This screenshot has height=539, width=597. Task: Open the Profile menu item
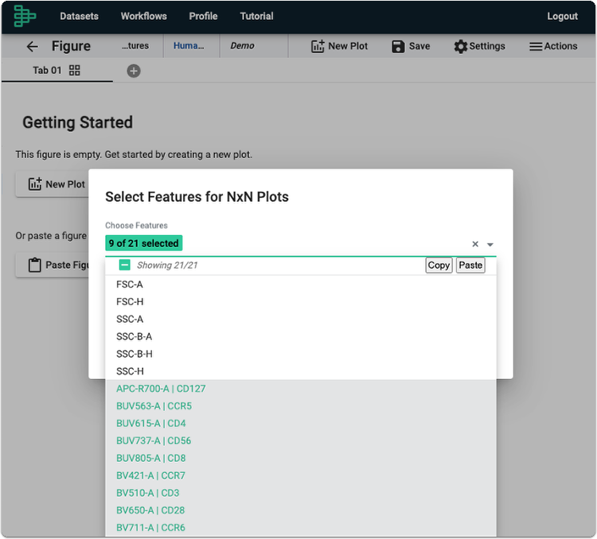pos(203,17)
